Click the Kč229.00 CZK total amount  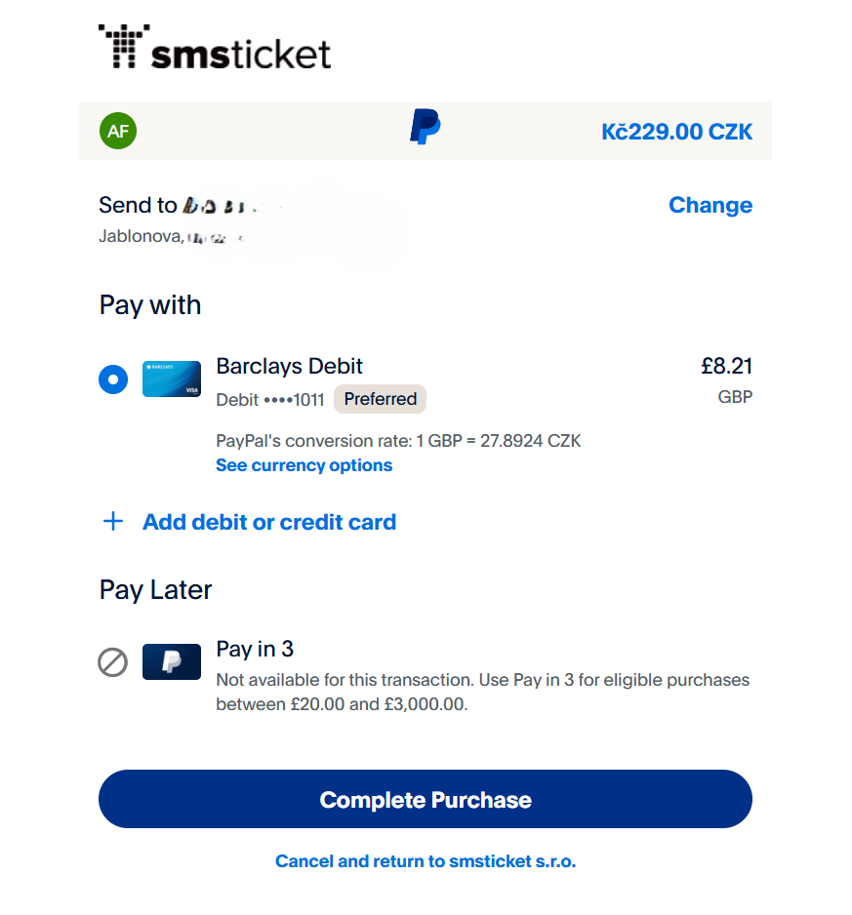[677, 131]
